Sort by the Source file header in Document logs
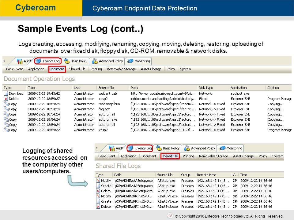 pyautogui.click(x=113, y=88)
